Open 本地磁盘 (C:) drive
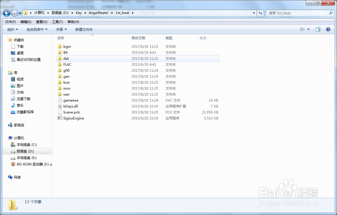Viewport: 337px width, 215px height. pos(24,144)
